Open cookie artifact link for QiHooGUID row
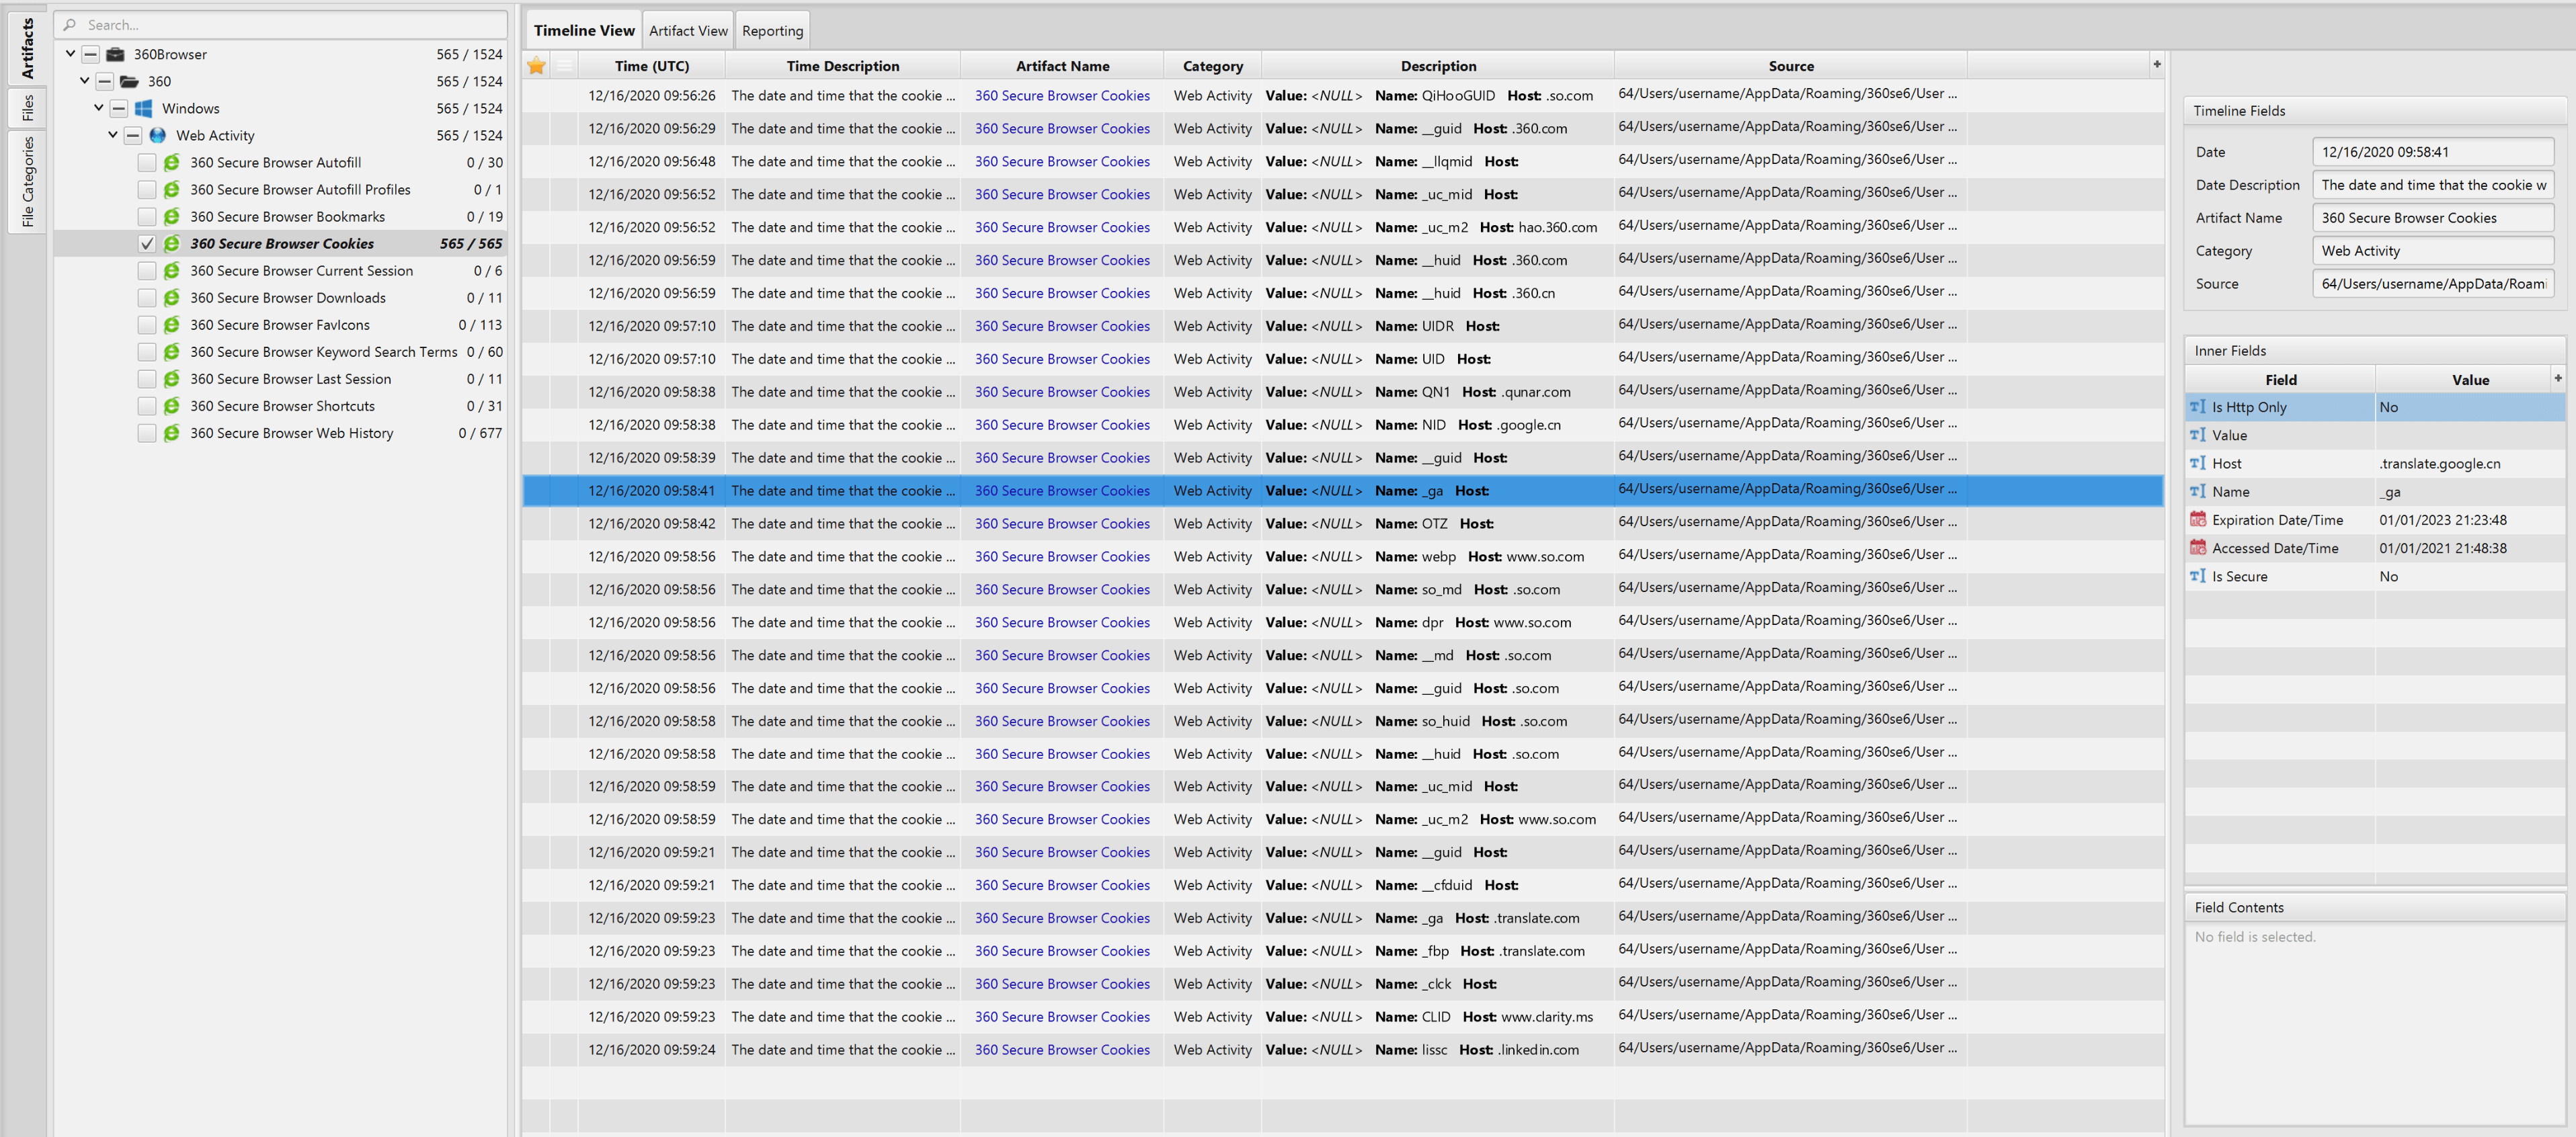 point(1062,96)
